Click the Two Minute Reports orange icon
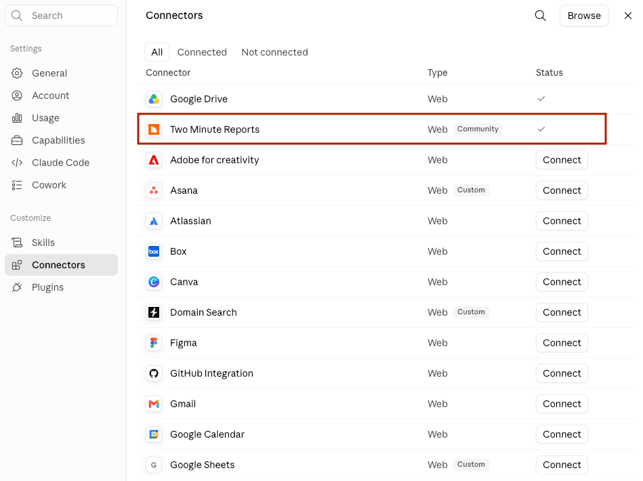The width and height of the screenshot is (643, 481). click(154, 129)
